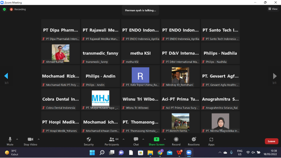This screenshot has height=158, width=281.
Task: Select the Mochamad Rizki participant tile
Action: 60,76
